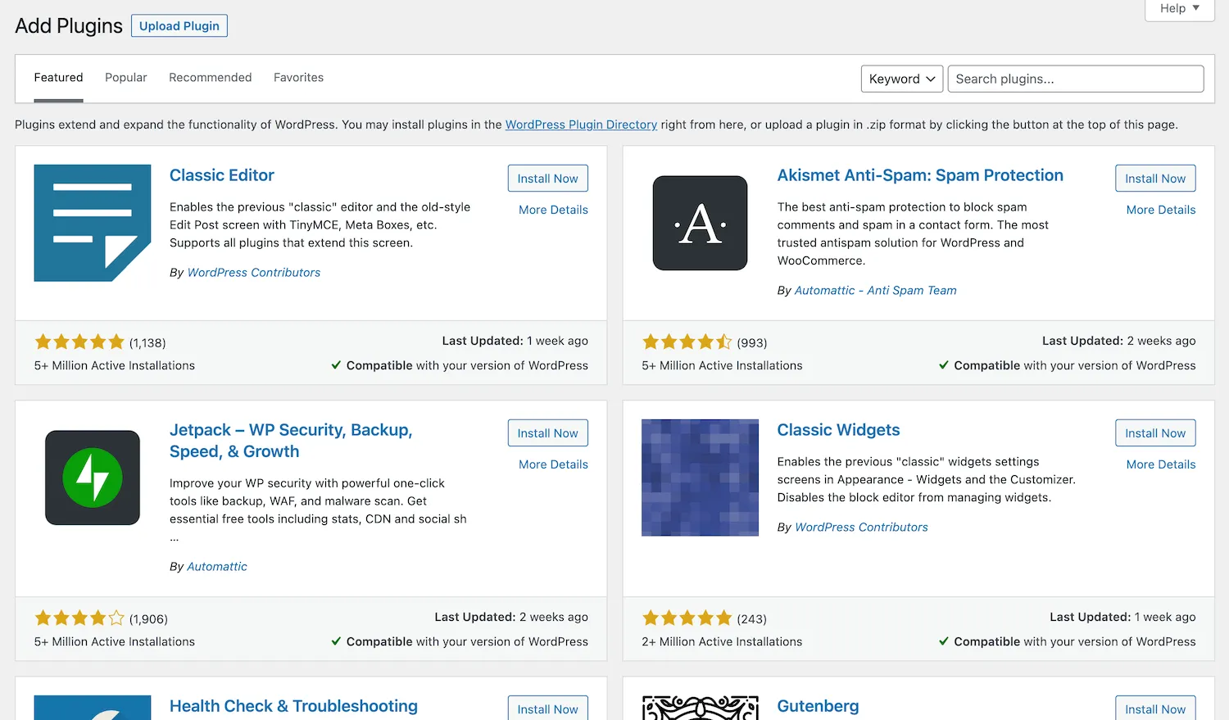Screen dimensions: 1229x720
Task: Open WordPress Contributors author link under Classic Widgets
Action: pos(861,528)
